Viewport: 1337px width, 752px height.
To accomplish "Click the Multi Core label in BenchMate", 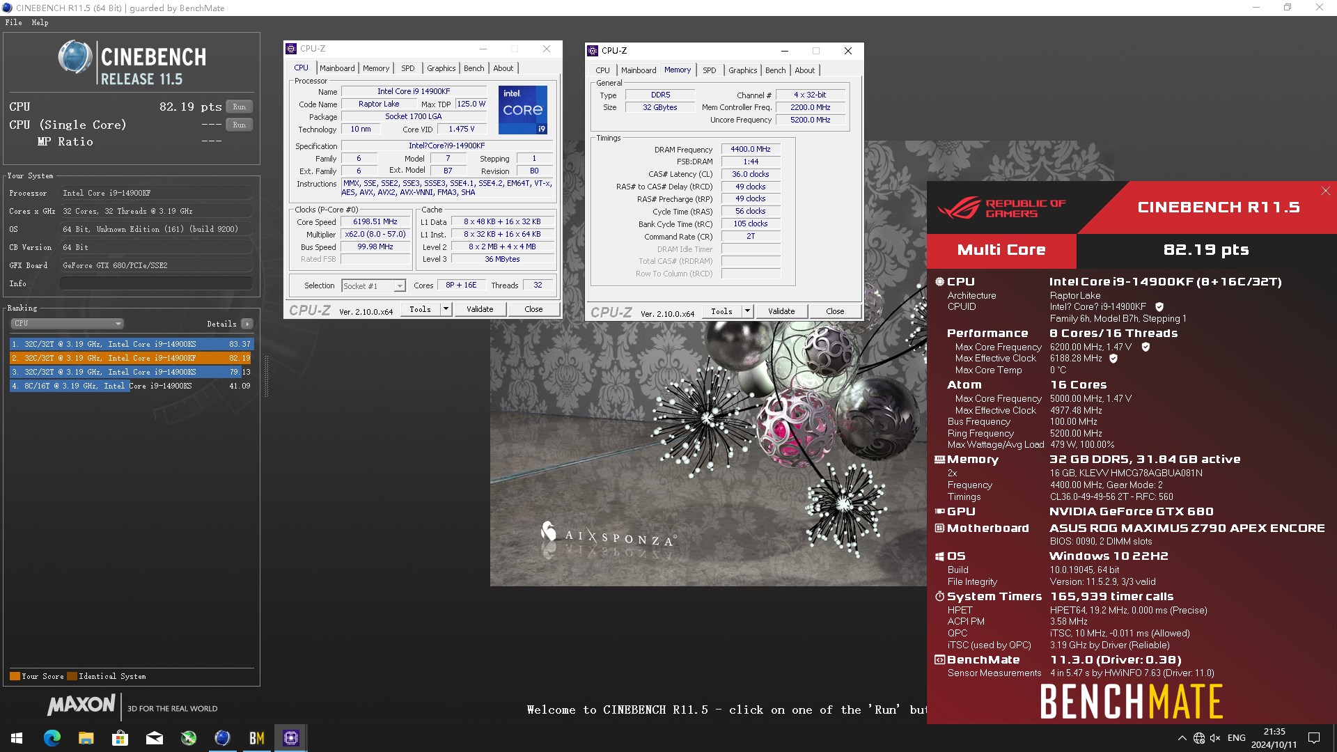I will pos(1001,250).
